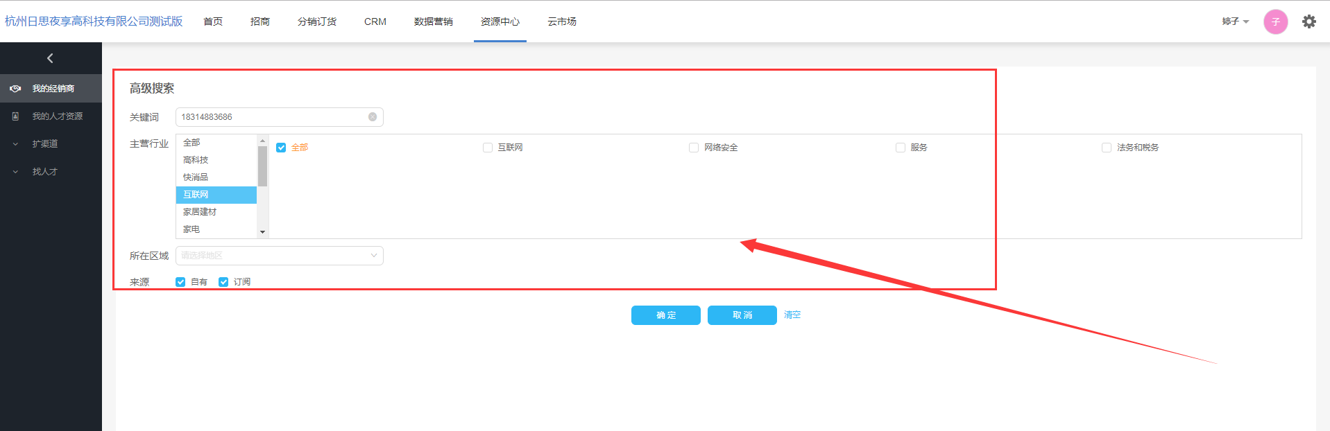The height and width of the screenshot is (431, 1330).
Task: Click the pink user avatar
Action: 1275,21
